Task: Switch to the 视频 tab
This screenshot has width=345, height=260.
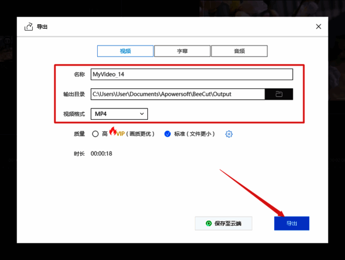Action: [125, 51]
